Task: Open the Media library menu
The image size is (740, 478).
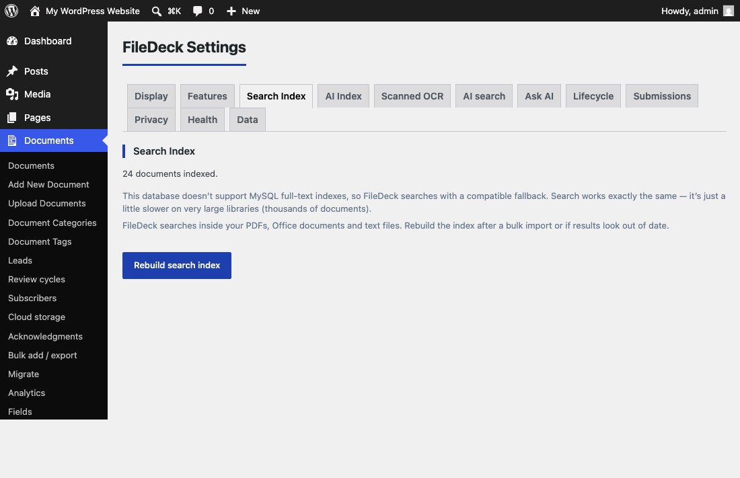Action: (x=54, y=94)
